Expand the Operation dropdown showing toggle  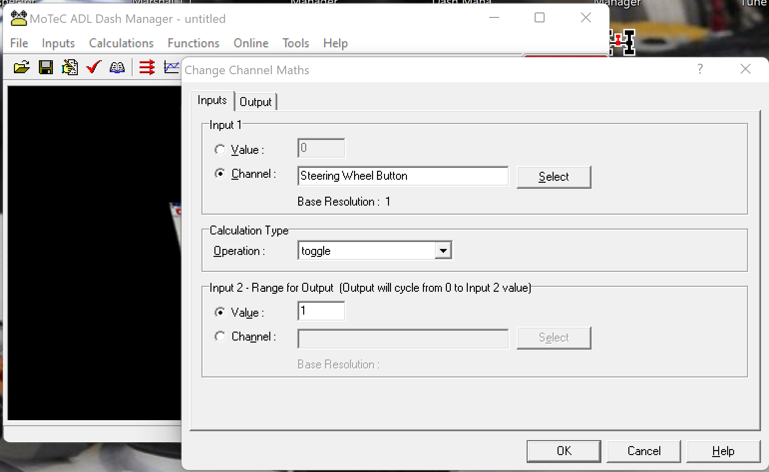pos(443,250)
